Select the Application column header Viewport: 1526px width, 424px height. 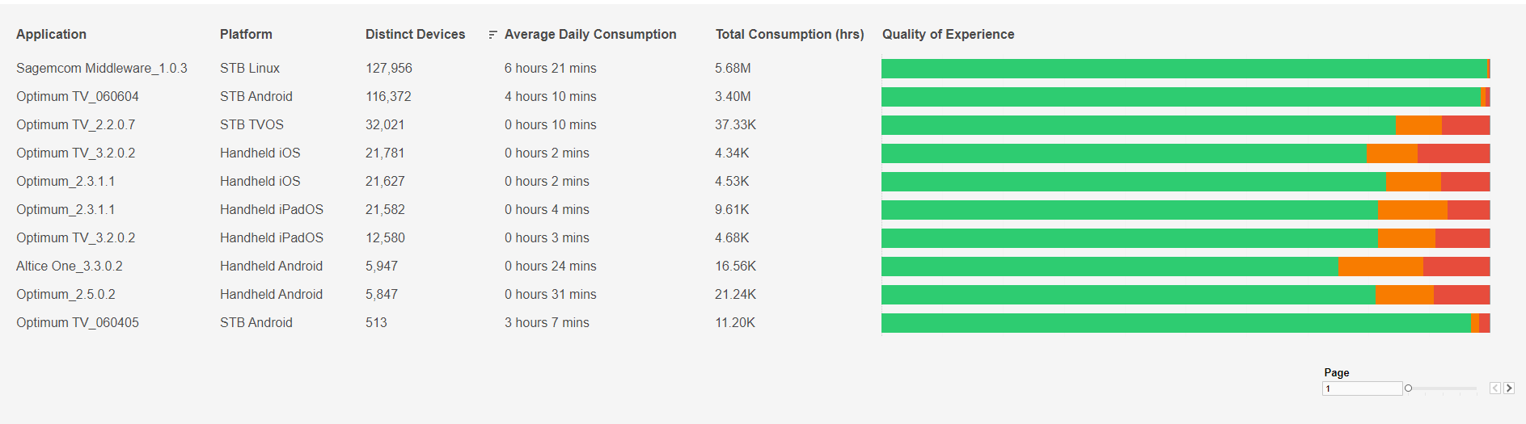pyautogui.click(x=51, y=34)
